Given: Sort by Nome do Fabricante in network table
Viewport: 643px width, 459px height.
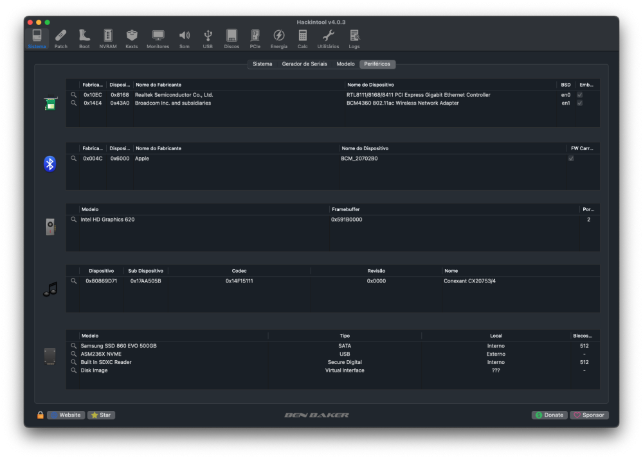Looking at the screenshot, I should [x=239, y=85].
